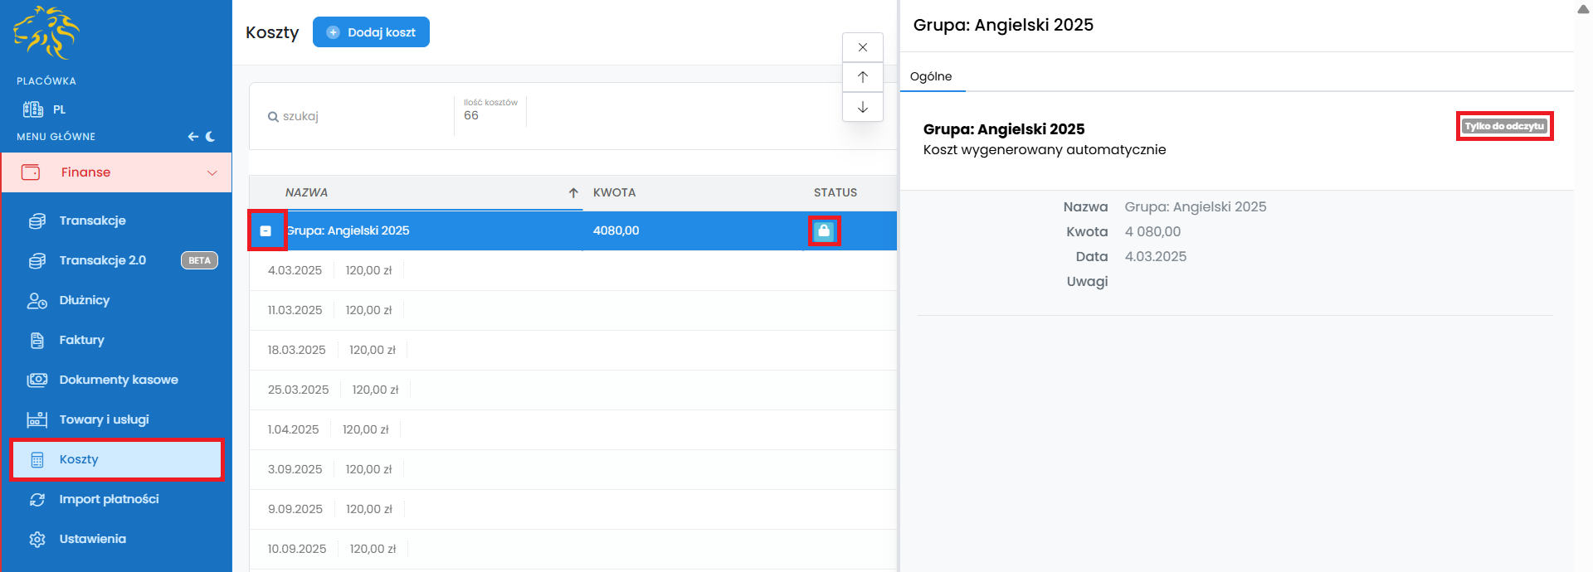Go to next record with down arrow

point(863,107)
